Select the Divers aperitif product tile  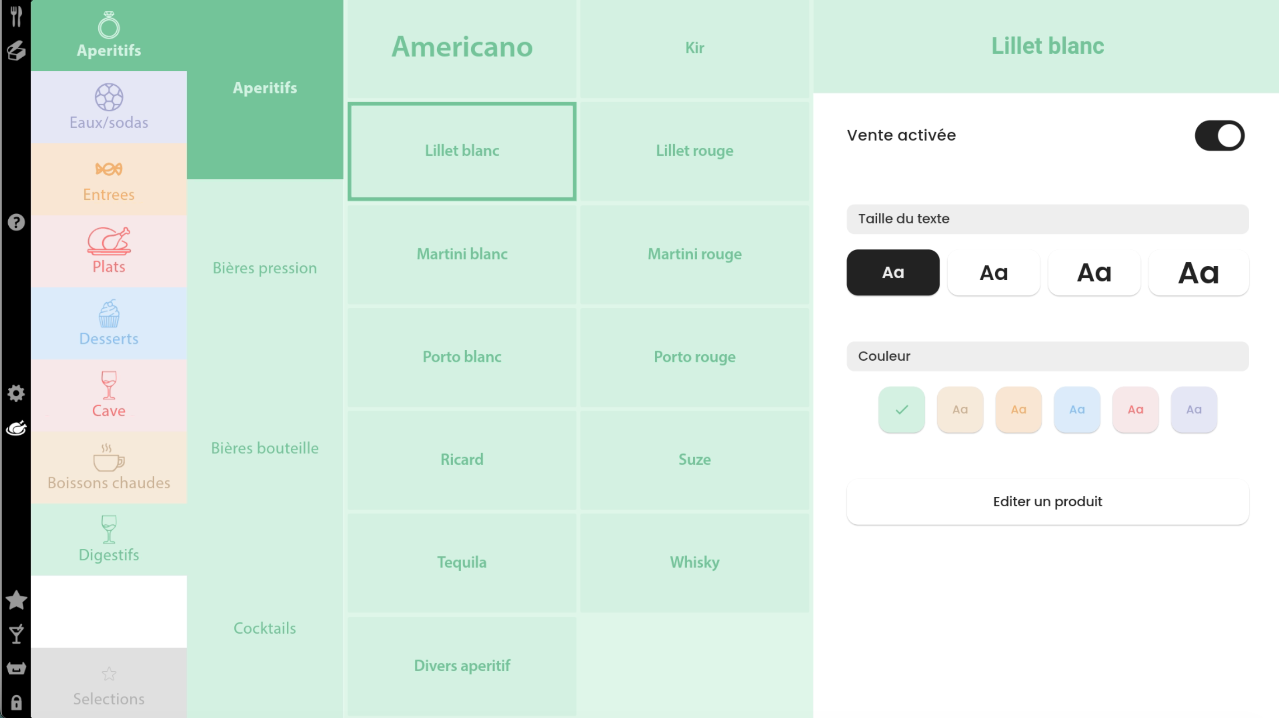(462, 666)
